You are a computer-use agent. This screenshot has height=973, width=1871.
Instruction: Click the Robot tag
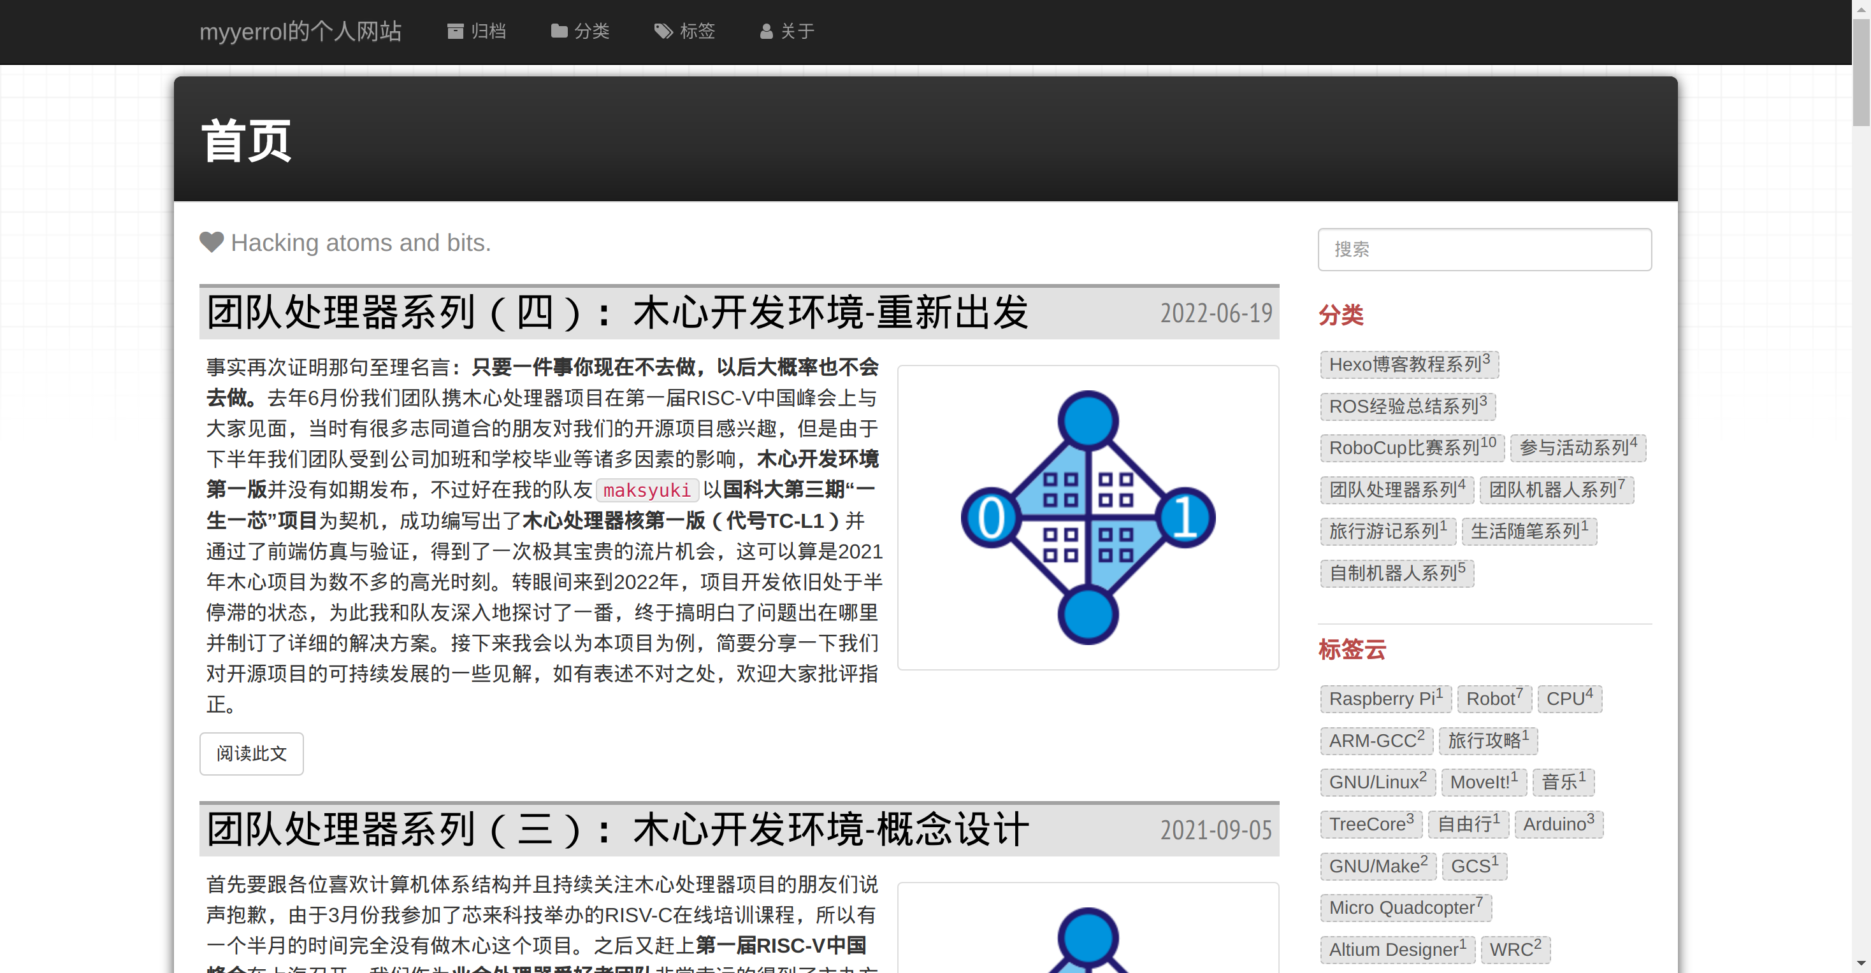[x=1494, y=699]
